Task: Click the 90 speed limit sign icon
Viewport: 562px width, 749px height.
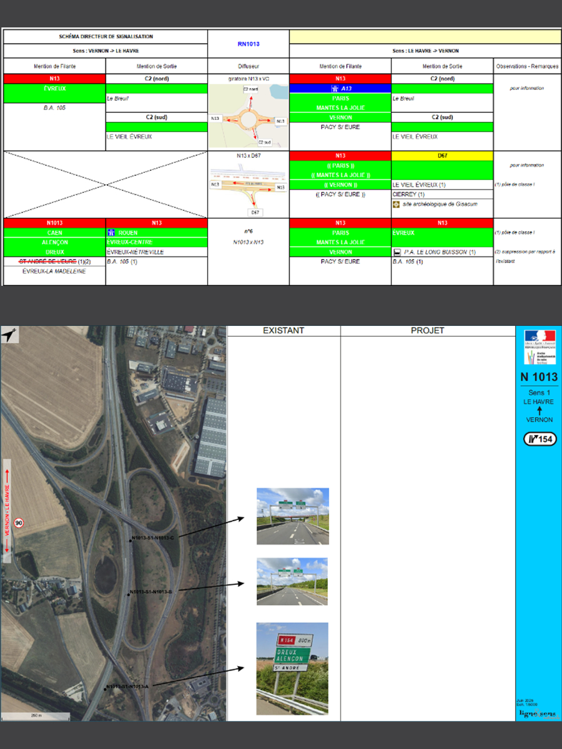Action: pyautogui.click(x=19, y=523)
